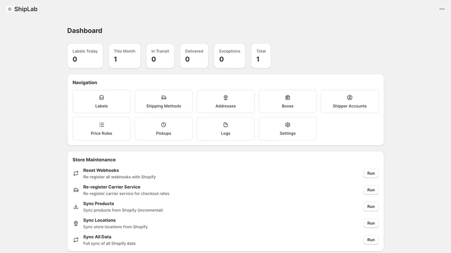Click the Sync Products title text
Image resolution: width=451 pixels, height=253 pixels.
click(99, 204)
